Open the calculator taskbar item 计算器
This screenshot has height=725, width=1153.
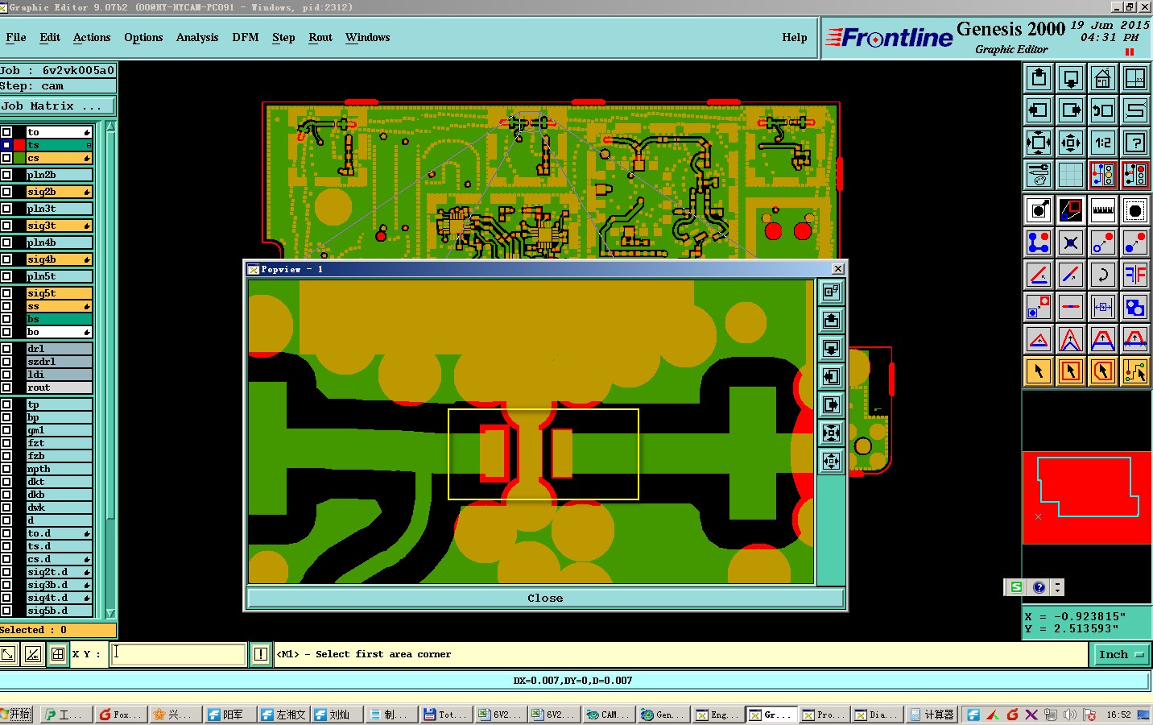[x=932, y=715]
